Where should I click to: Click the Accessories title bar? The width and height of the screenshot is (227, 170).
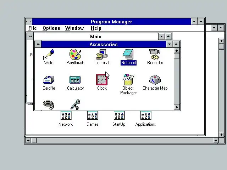tap(104, 44)
